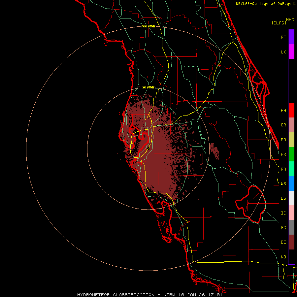Click the UK magenta legend swatch
This screenshot has width=297, height=297.
(291, 51)
